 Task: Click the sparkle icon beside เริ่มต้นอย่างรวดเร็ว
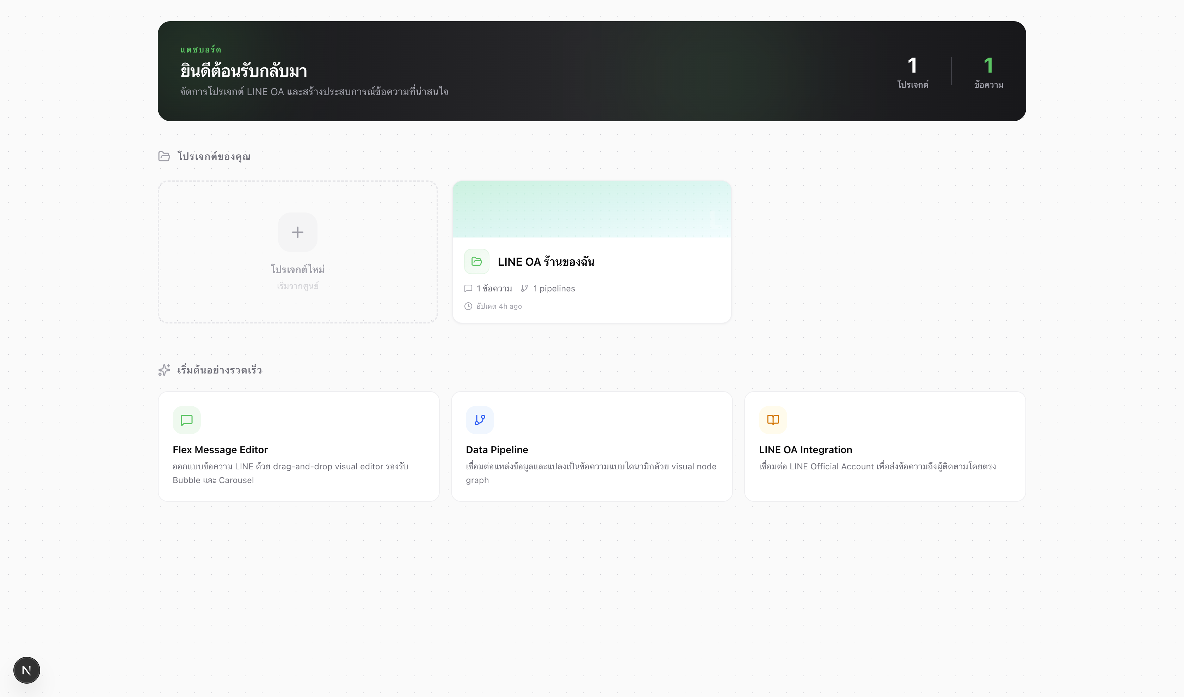164,370
